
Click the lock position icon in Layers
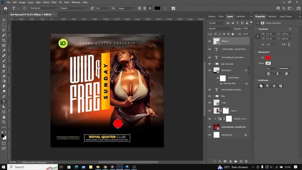point(224,34)
